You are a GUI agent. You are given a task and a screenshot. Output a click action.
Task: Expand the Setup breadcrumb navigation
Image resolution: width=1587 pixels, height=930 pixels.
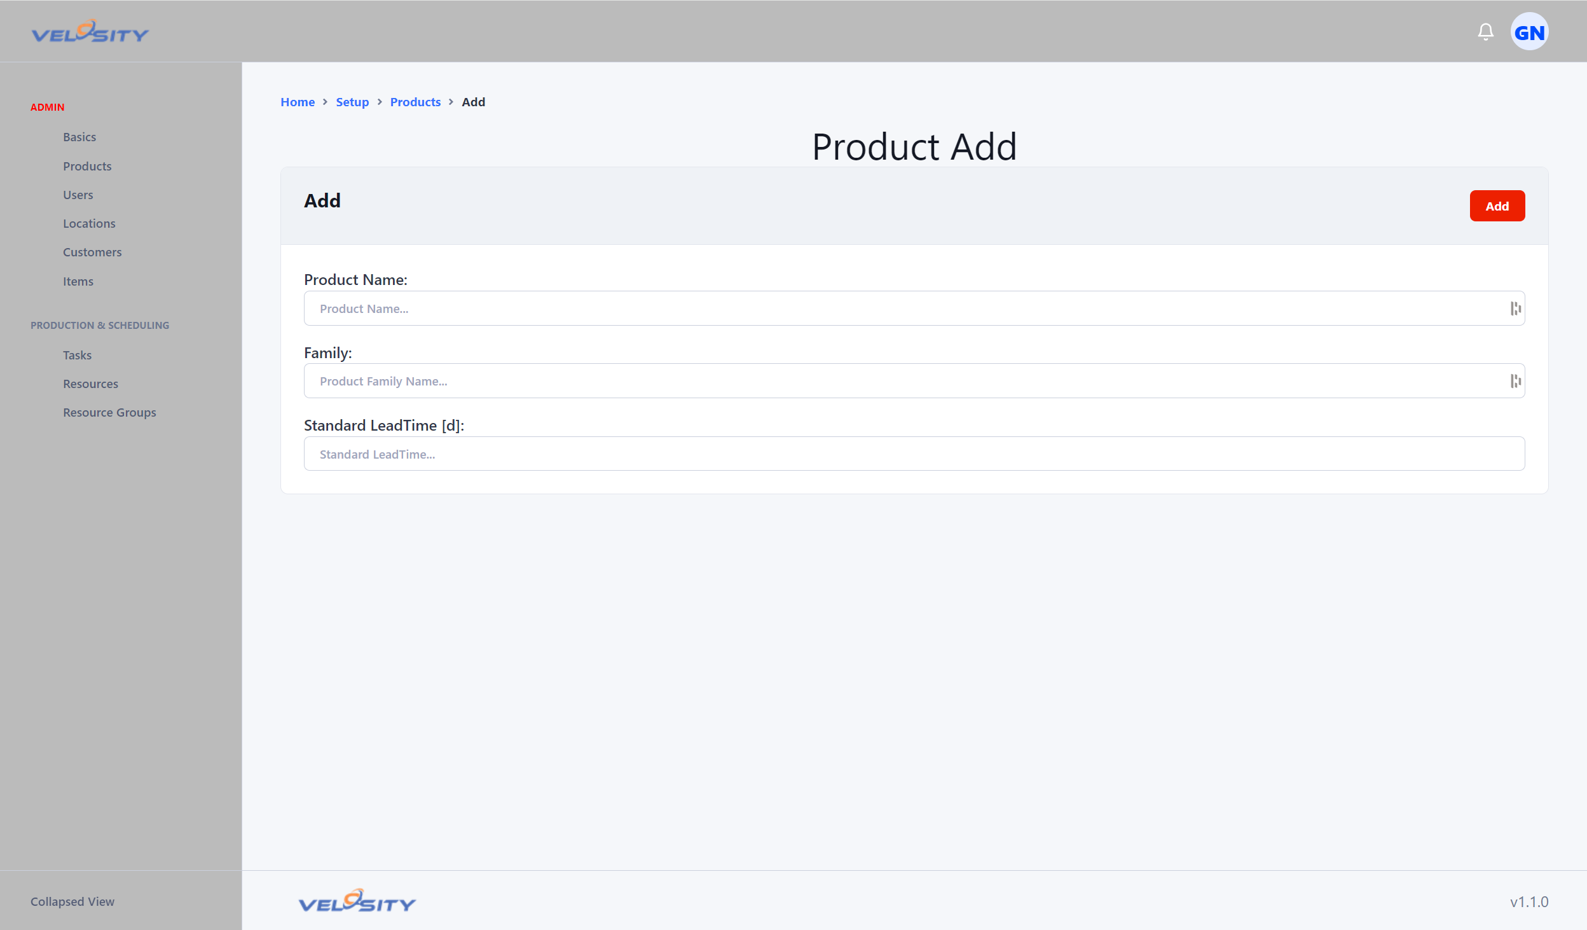(x=352, y=101)
